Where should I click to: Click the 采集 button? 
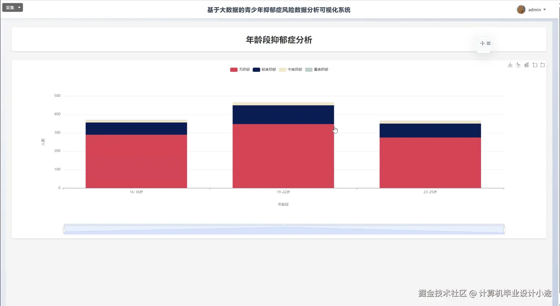(x=9, y=7)
